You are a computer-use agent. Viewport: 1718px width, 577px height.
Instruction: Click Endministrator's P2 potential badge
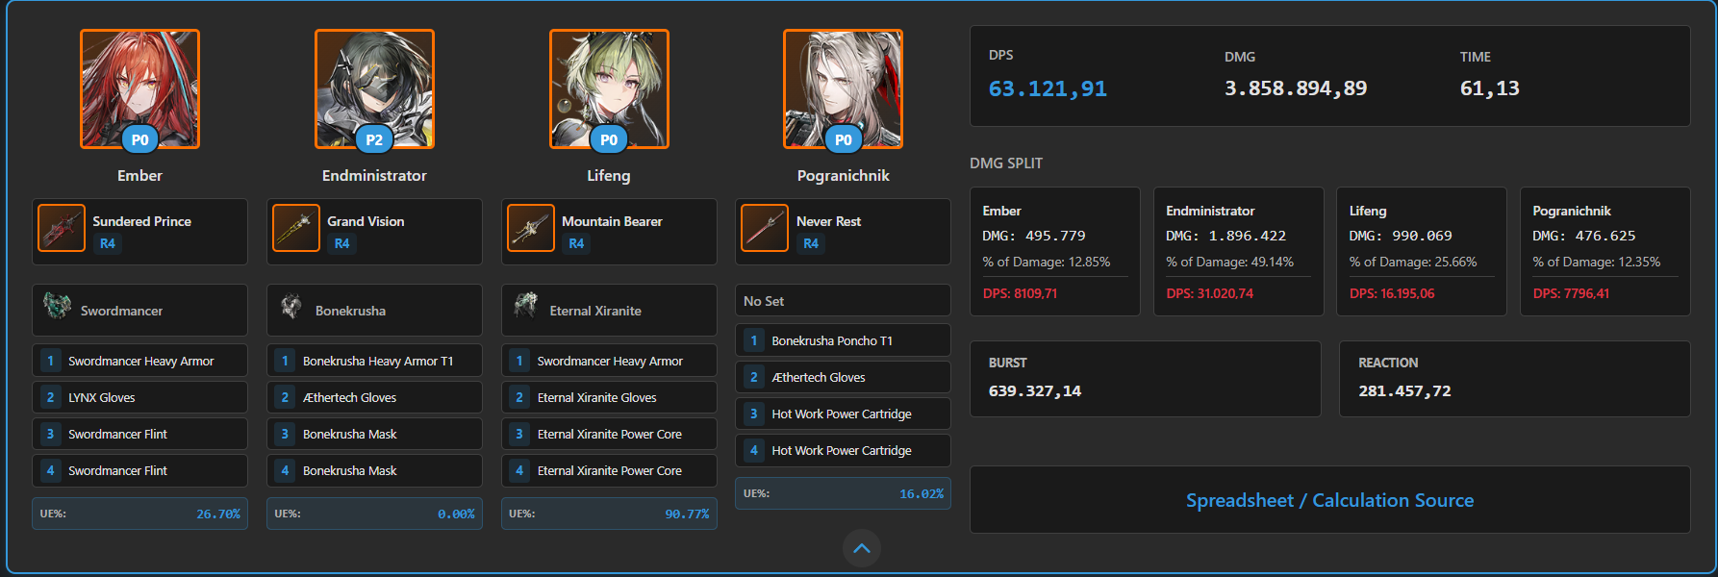374,139
